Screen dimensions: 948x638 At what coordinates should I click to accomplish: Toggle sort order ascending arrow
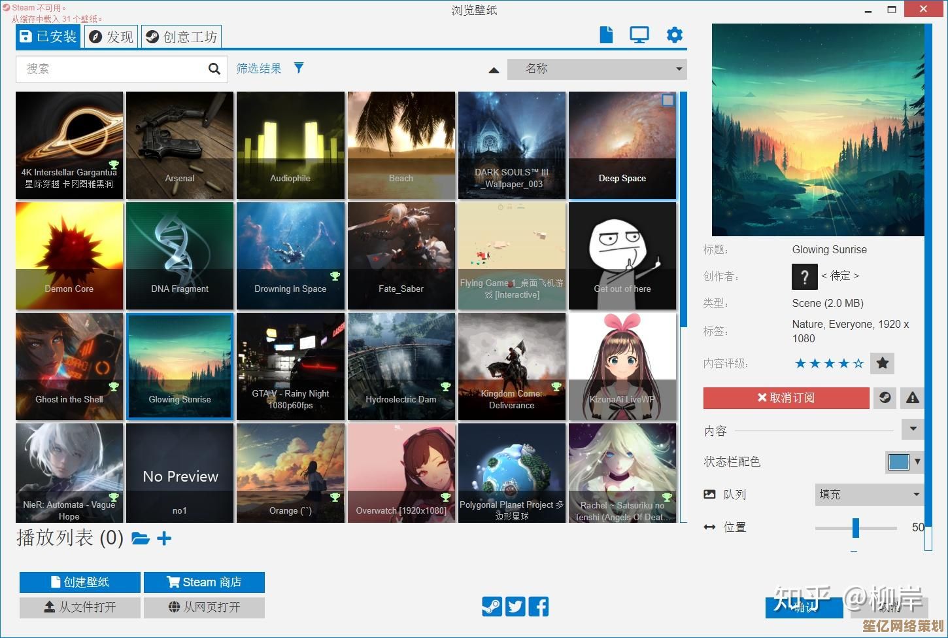point(494,70)
